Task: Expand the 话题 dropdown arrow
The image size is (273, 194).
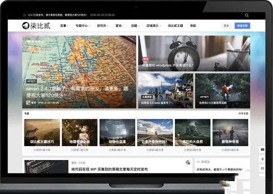Action: [138, 26]
